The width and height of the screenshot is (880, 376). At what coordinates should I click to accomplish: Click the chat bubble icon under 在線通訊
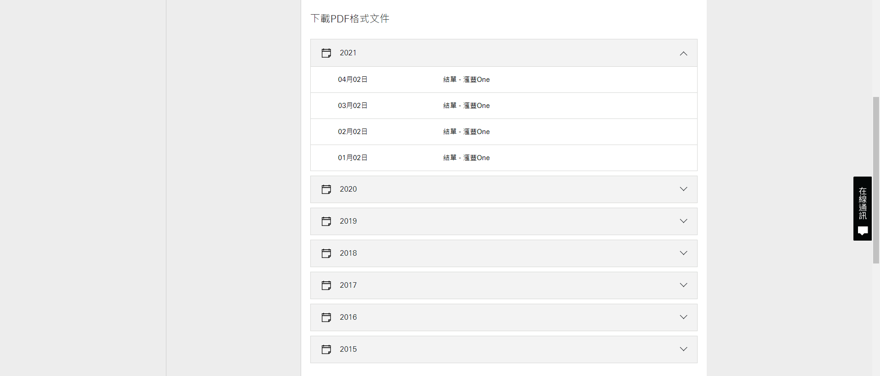[x=863, y=231]
